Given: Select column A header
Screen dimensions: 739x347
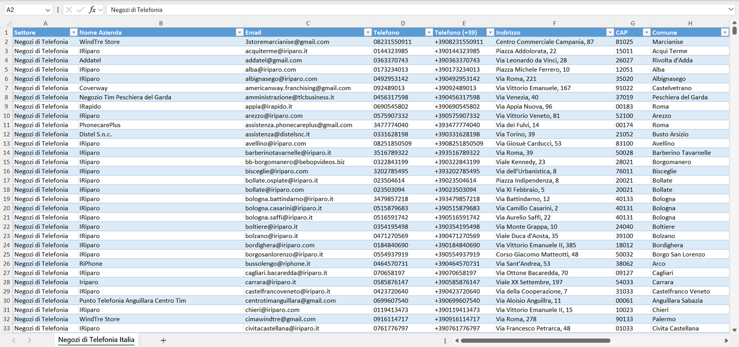Looking at the screenshot, I should [x=46, y=23].
